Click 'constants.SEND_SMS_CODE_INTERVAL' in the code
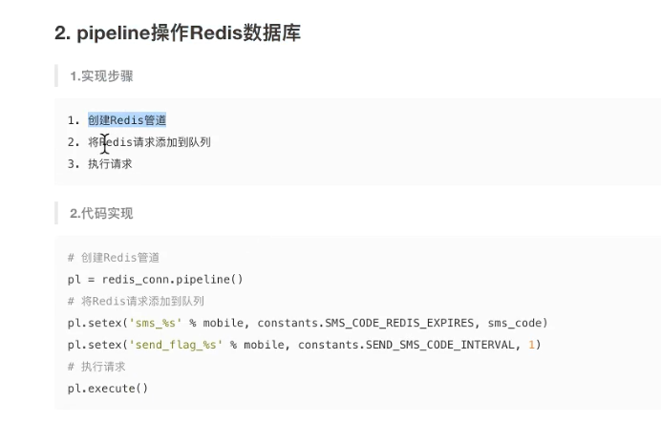Image resolution: width=661 pixels, height=423 pixels. [x=406, y=345]
